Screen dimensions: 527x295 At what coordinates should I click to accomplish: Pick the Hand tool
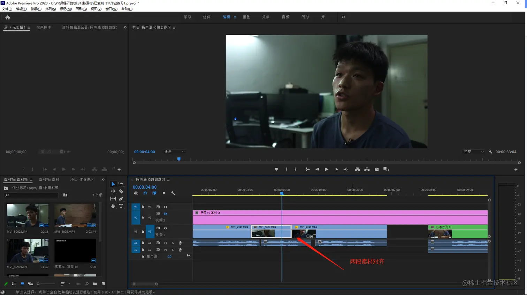pos(113,206)
